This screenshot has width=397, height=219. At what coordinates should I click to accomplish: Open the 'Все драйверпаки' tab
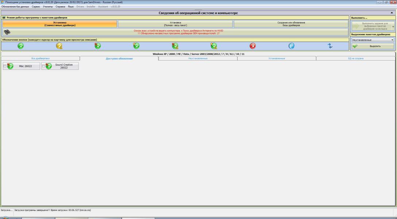41,58
